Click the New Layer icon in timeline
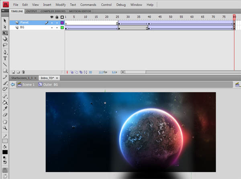This screenshot has width=241, height=179. [13, 72]
